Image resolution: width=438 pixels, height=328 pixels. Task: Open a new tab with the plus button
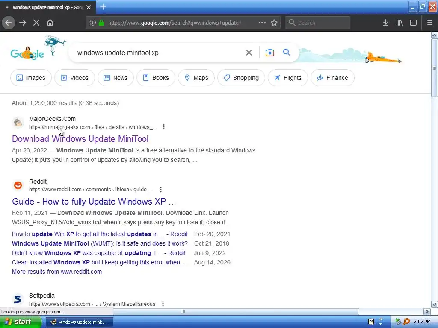pyautogui.click(x=103, y=7)
